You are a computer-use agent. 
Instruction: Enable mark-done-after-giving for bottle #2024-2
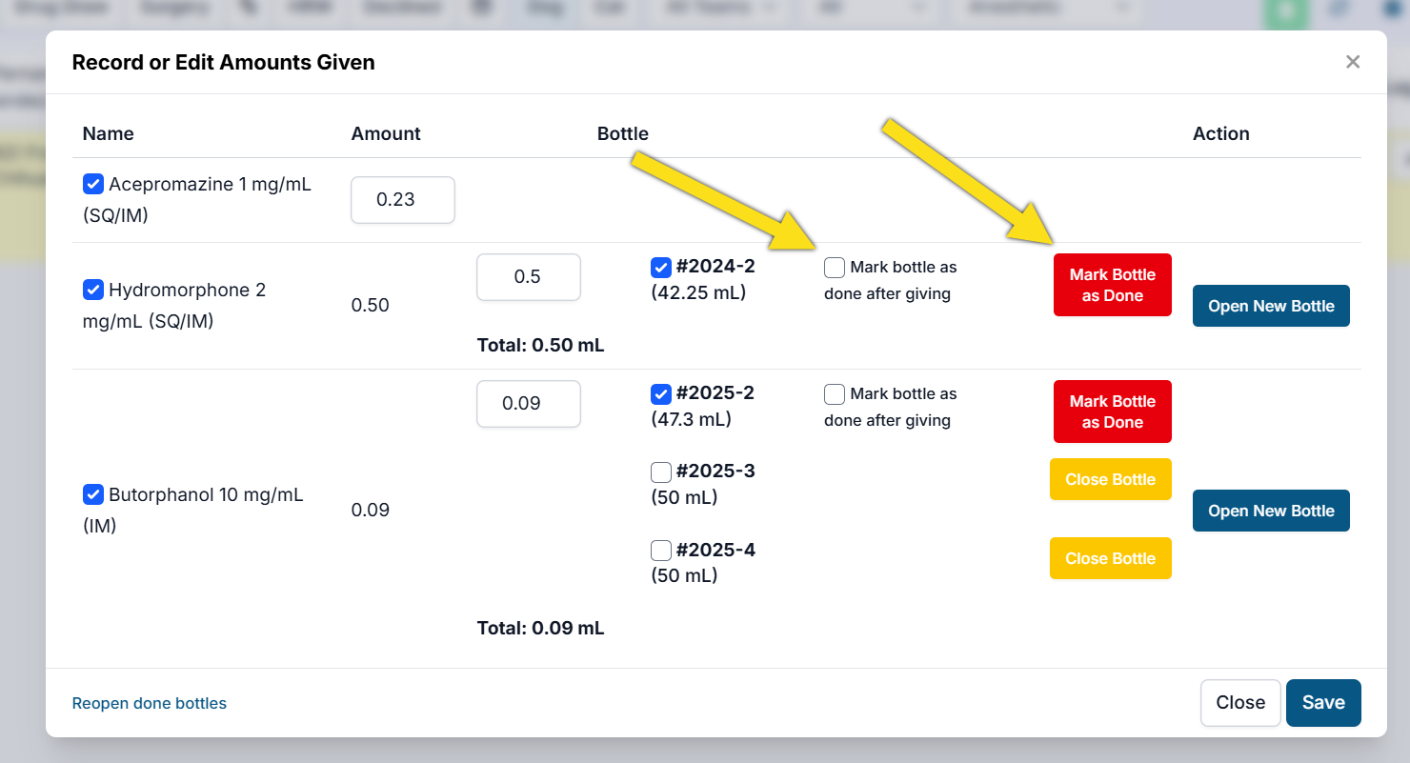pyautogui.click(x=835, y=268)
